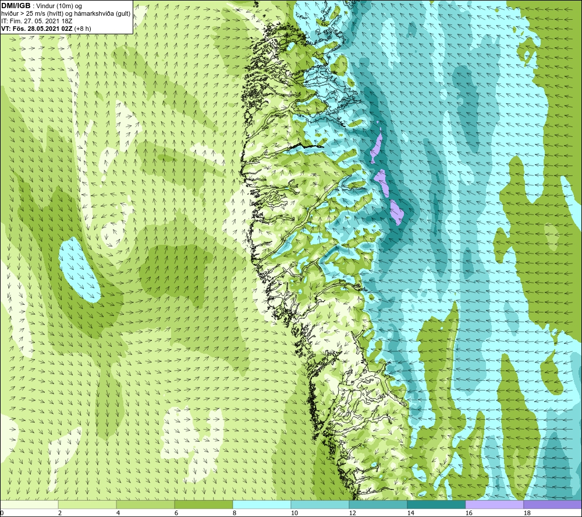Screen dimensions: 582x517
Task: Click the scale label "10"
Action: pos(294,513)
